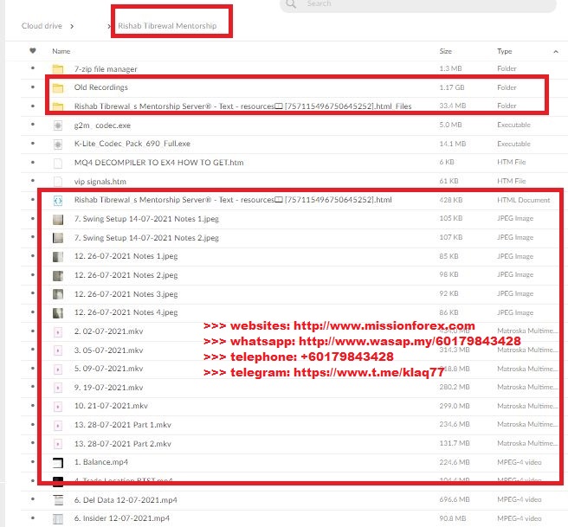Open thumbnail of 26-07-2021 Notes 1.jpeg
Screen dimensions: 568x527
(58, 257)
